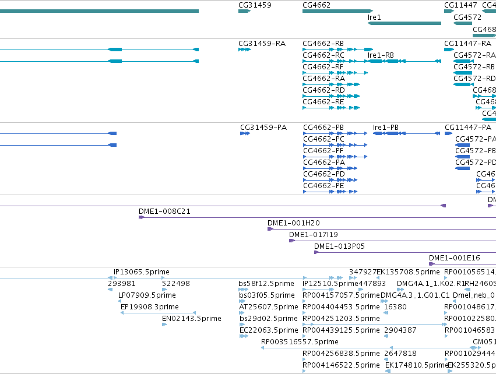Select EST bs03f05.5prime
The height and width of the screenshot is (374, 496).
[x=267, y=295]
